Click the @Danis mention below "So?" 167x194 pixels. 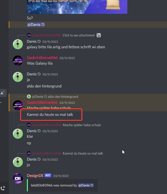pyautogui.click(x=36, y=25)
